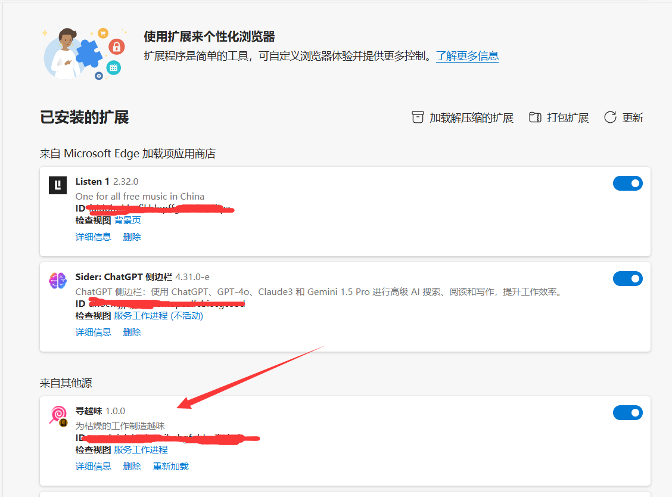This screenshot has height=497, width=672.
Task: Remove Listen 1 via 删除 link
Action: tap(132, 237)
